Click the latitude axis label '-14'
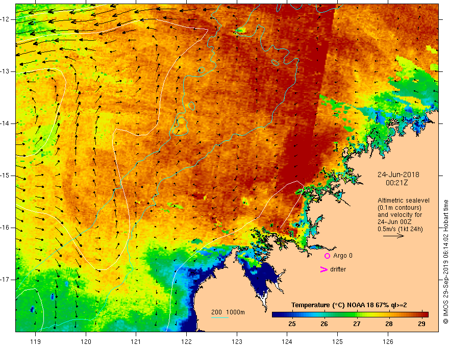The image size is (449, 347). (6, 123)
